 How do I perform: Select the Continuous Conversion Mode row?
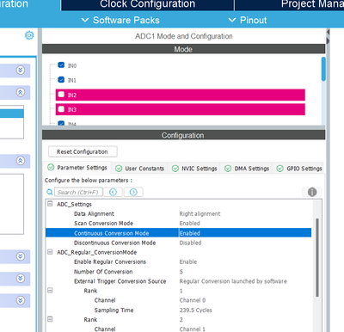178,233
